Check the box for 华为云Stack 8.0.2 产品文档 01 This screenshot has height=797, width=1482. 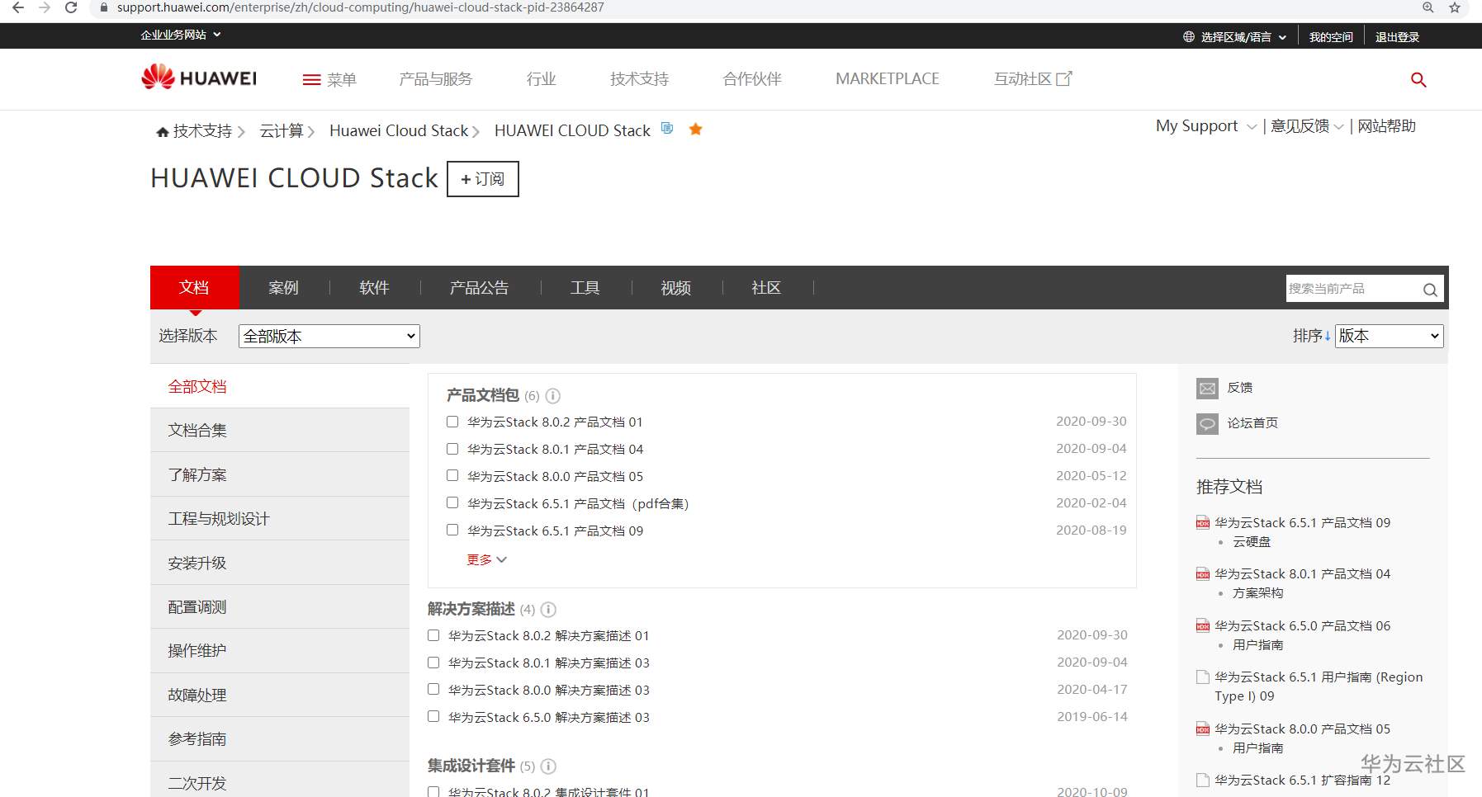point(452,422)
